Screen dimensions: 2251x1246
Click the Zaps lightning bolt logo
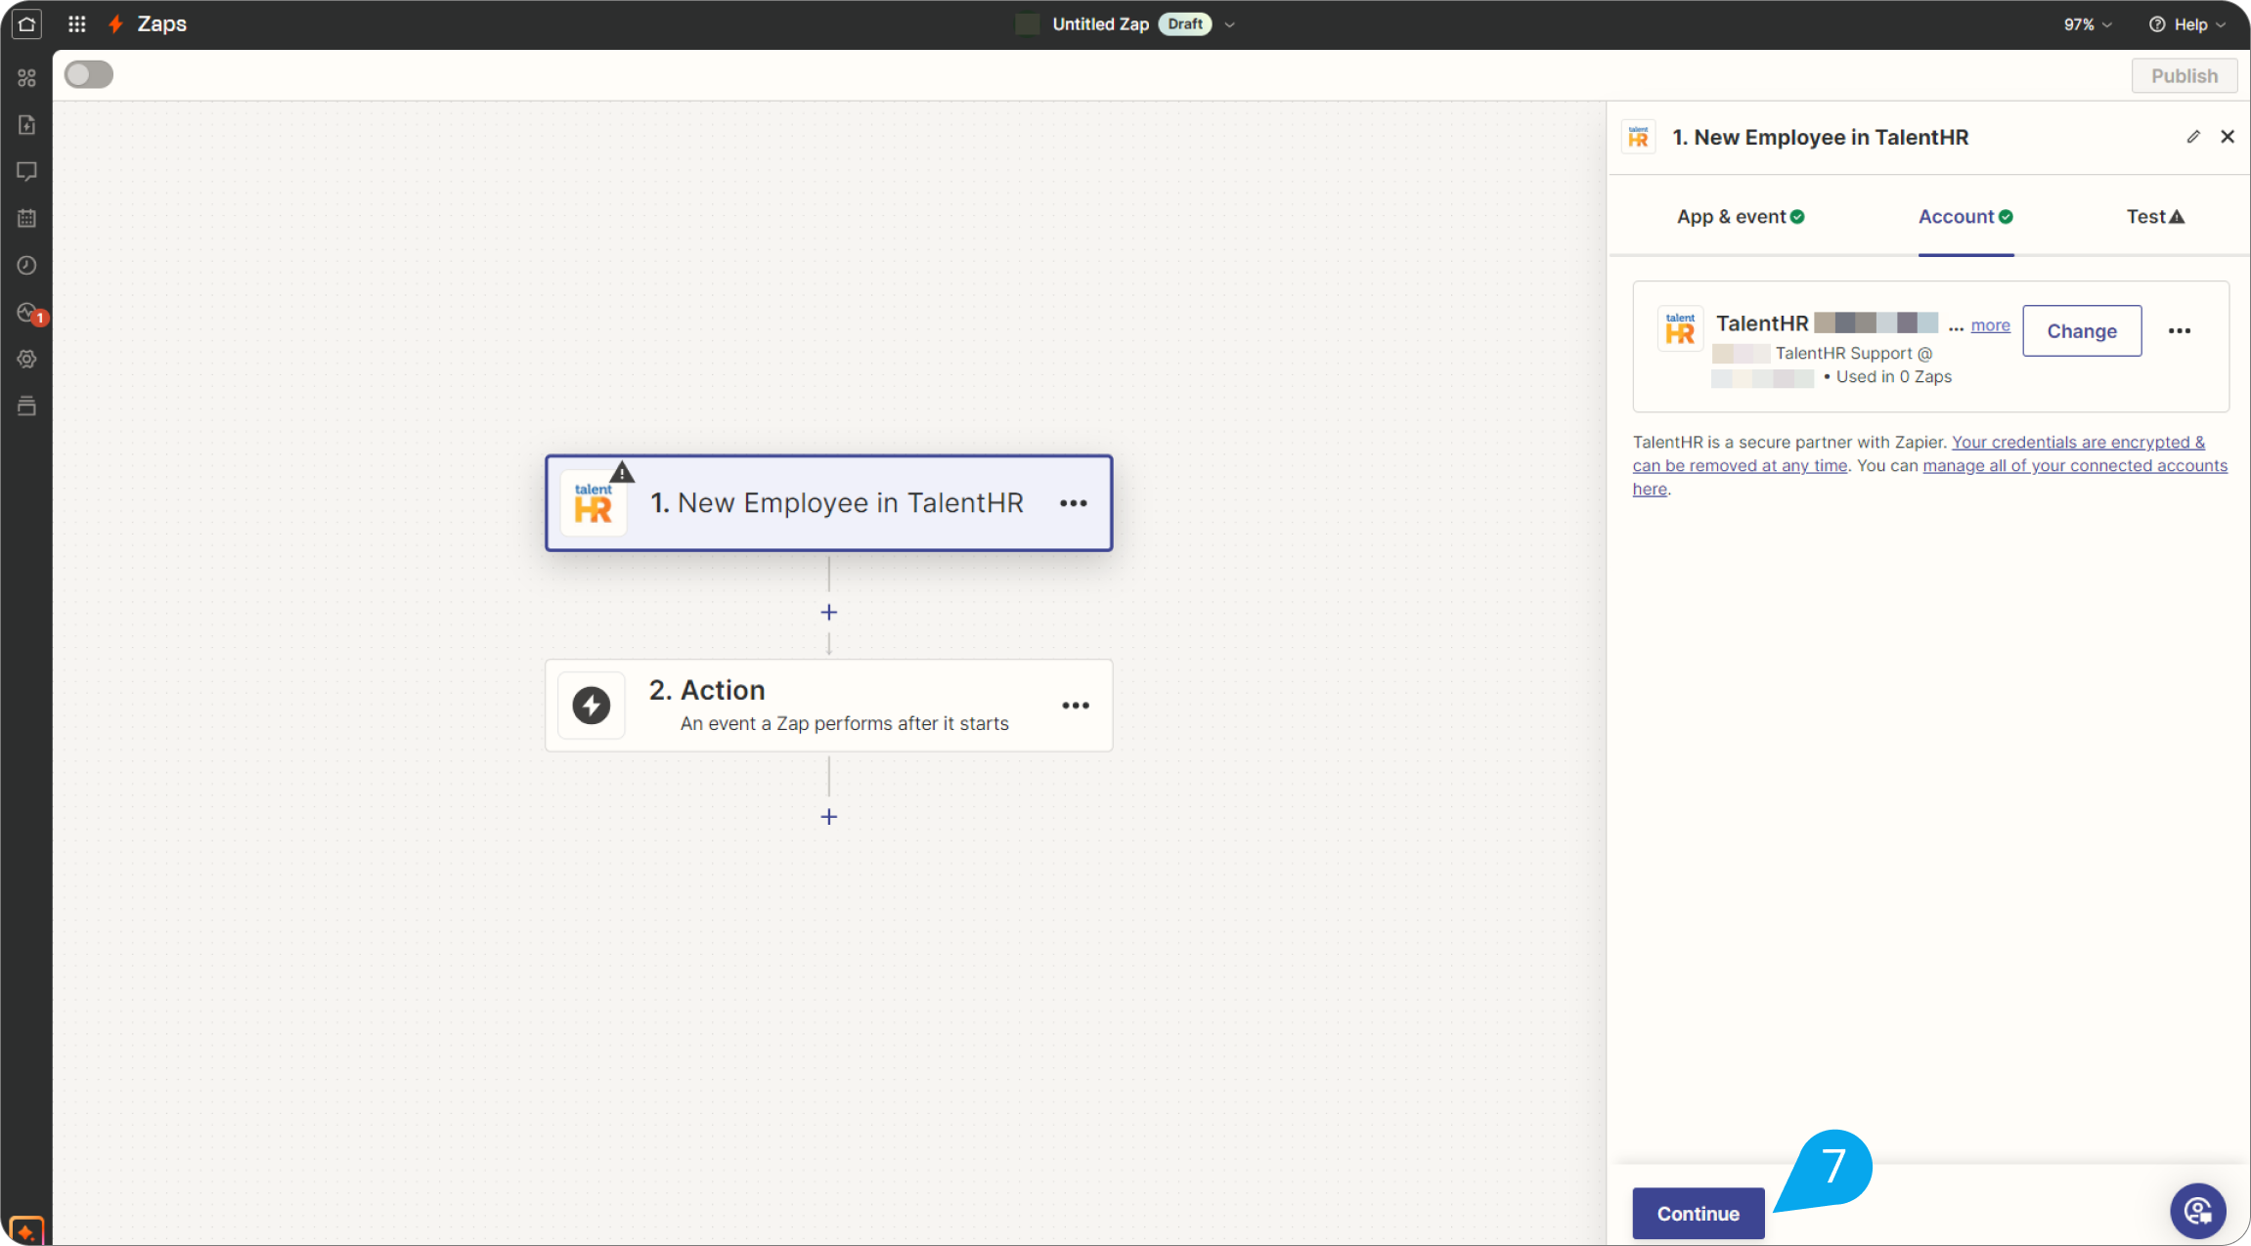pos(116,24)
